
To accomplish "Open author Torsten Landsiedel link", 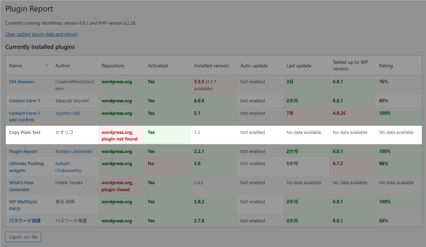I will tap(74, 151).
